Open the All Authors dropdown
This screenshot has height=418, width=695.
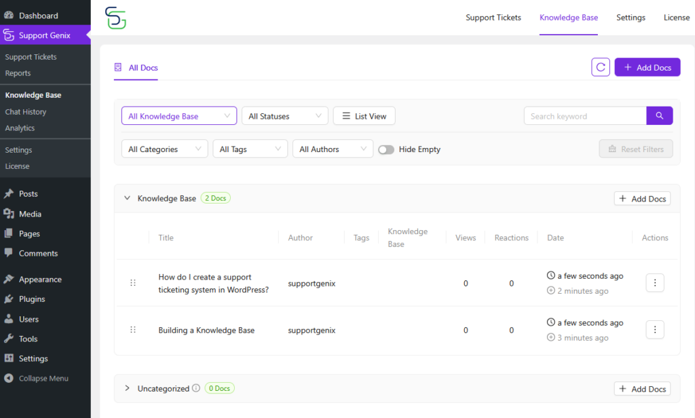click(333, 149)
